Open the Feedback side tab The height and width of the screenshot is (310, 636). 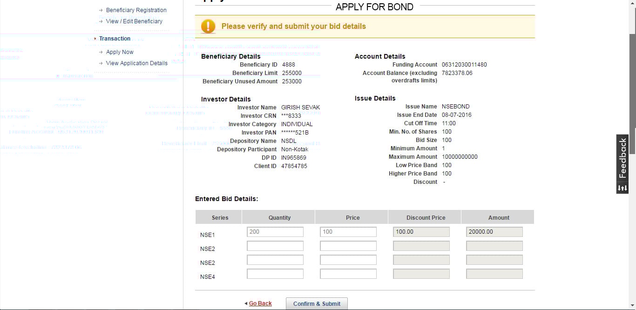coord(622,158)
